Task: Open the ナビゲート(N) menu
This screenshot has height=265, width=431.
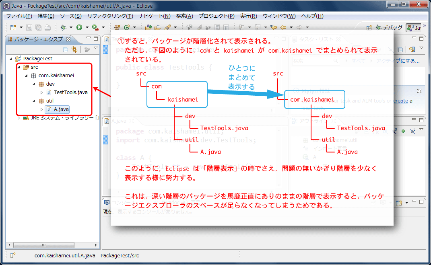Action: [x=155, y=16]
